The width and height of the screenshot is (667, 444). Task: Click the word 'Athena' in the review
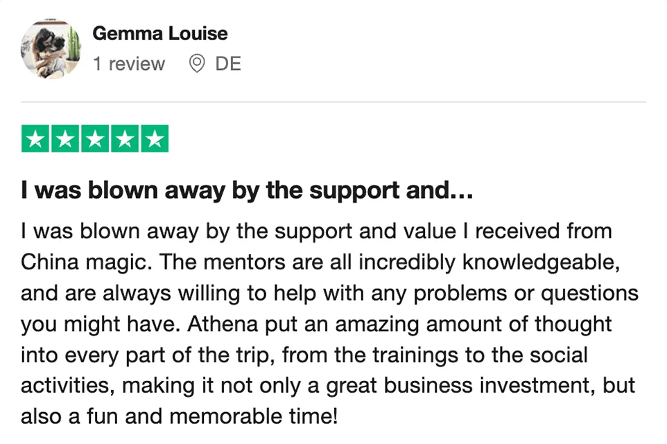pos(223,324)
